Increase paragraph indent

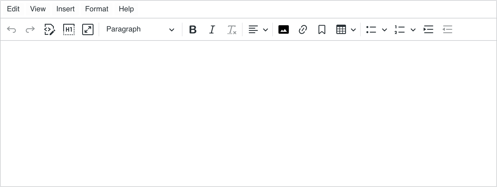(428, 29)
